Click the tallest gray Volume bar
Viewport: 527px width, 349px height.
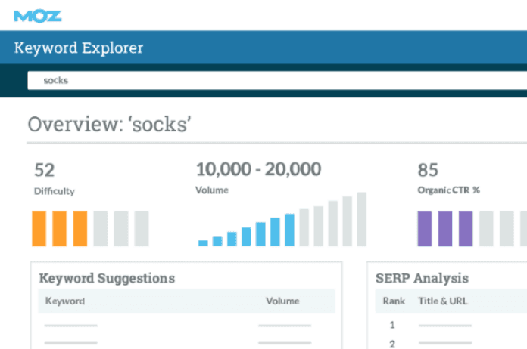[x=362, y=219]
